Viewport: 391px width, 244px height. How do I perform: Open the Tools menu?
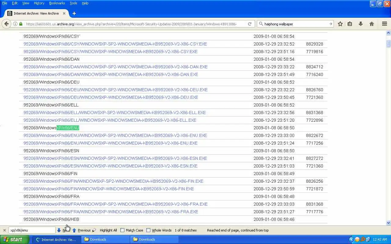tap(73, 3)
